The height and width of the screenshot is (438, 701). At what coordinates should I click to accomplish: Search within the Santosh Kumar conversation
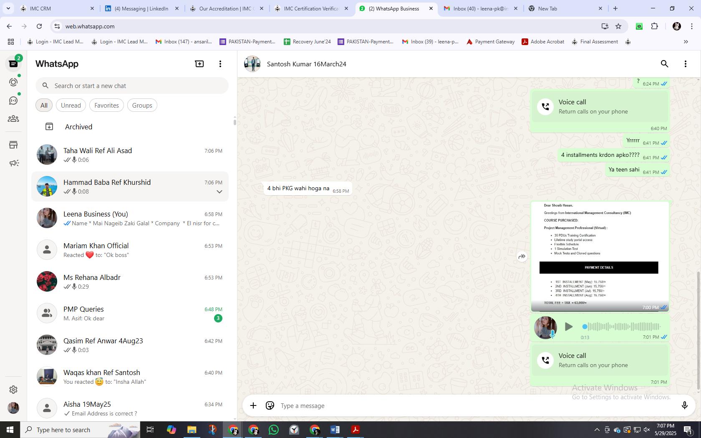pyautogui.click(x=665, y=64)
